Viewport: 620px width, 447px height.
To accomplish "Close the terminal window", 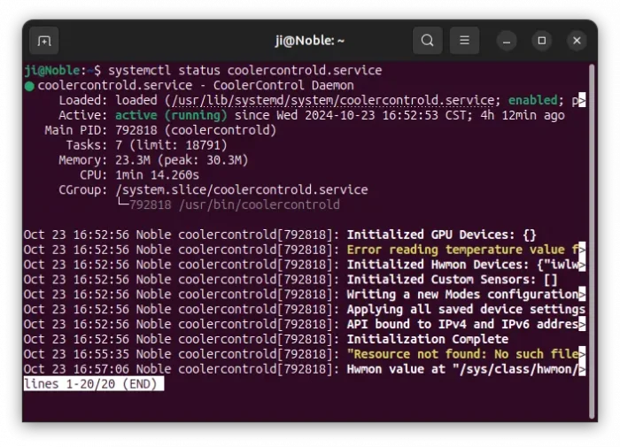I will coord(577,41).
